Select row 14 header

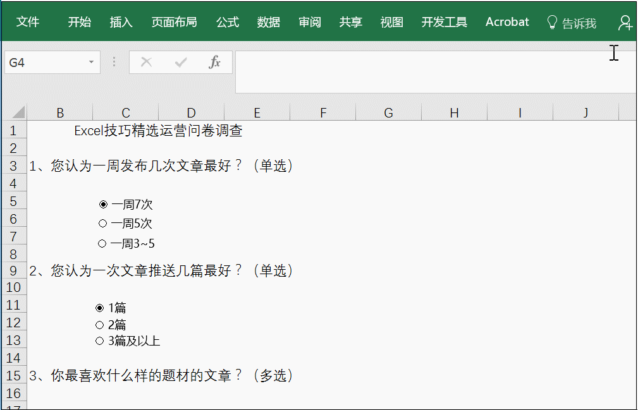point(13,358)
